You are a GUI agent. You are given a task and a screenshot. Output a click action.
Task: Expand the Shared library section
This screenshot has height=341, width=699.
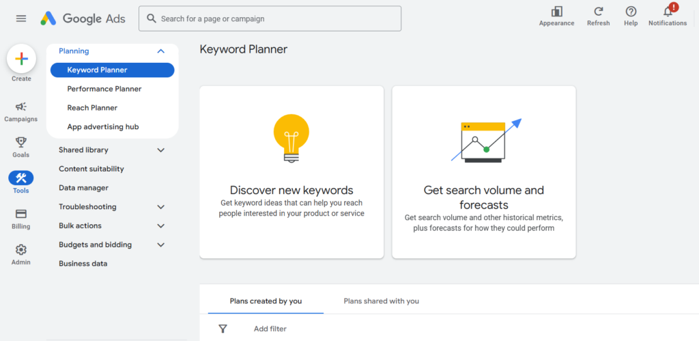161,150
